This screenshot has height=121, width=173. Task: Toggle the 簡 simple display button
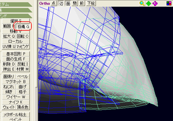[75, 3]
